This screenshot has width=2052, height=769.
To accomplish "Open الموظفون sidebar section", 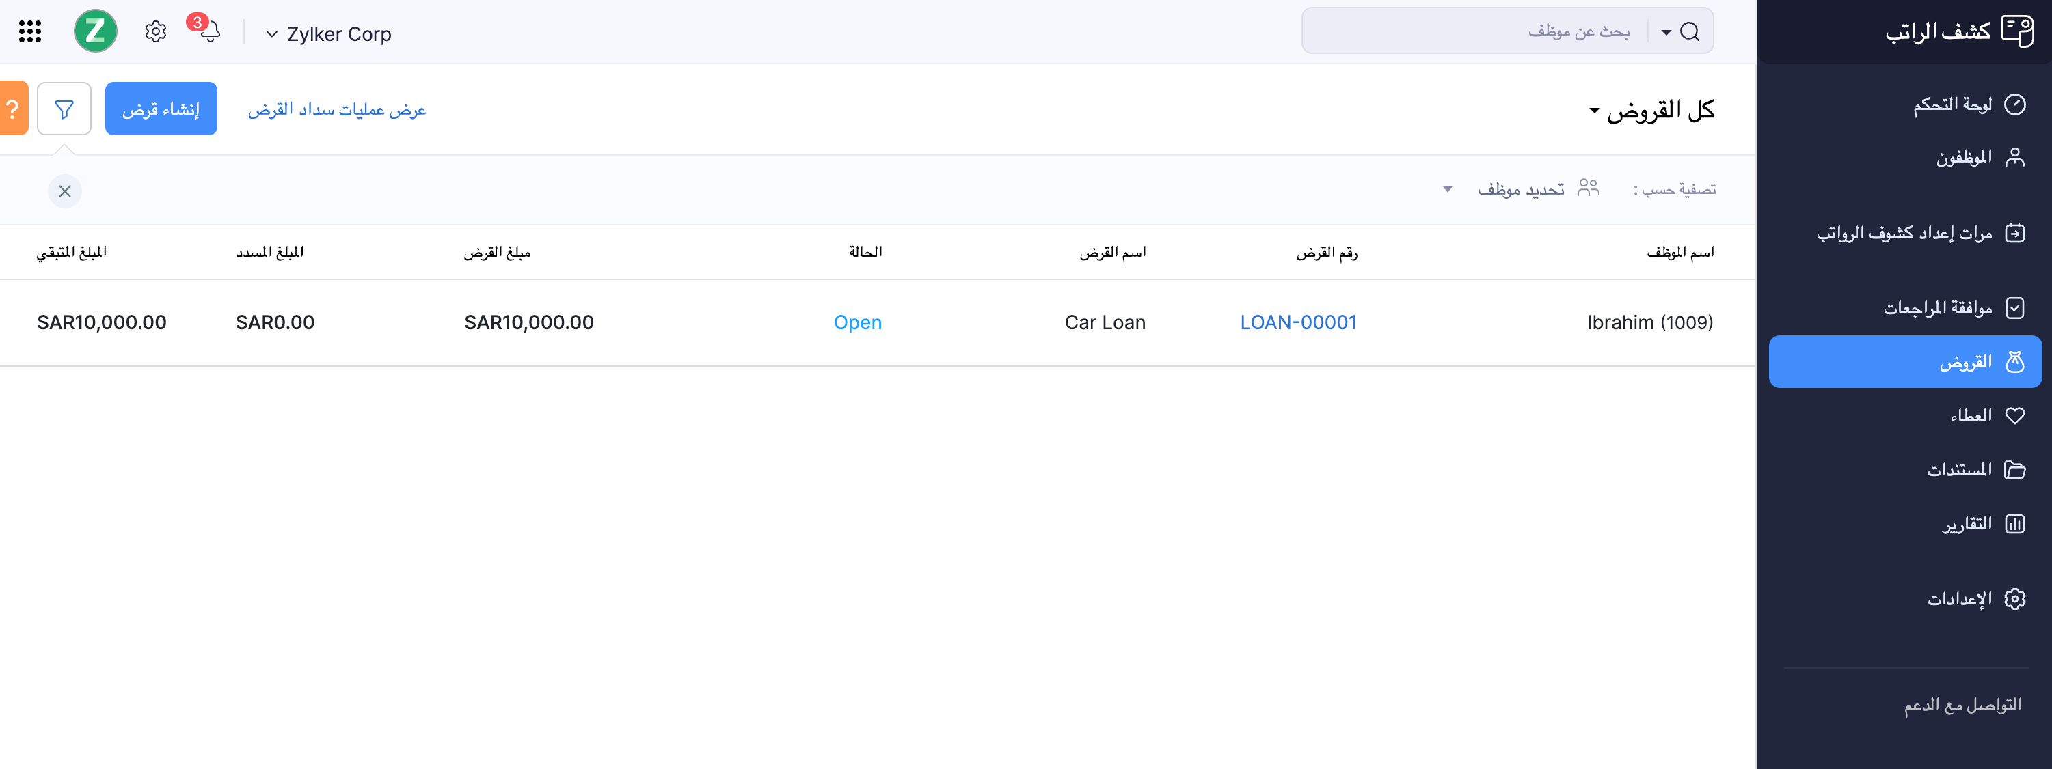I will pyautogui.click(x=1964, y=157).
